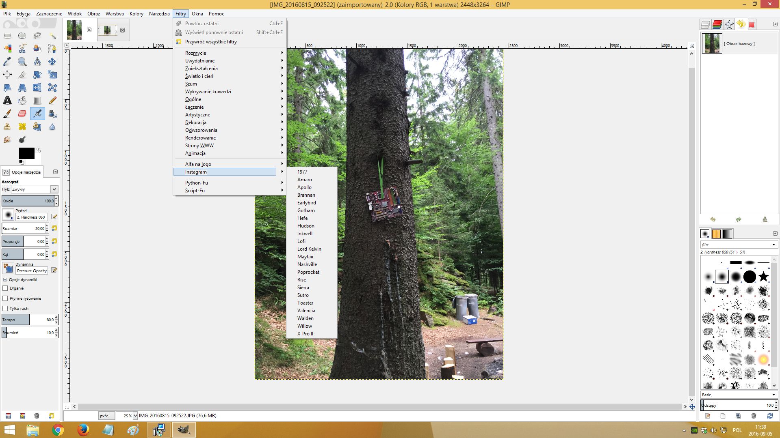
Task: Adjust the Strumień flow slider
Action: pos(28,333)
